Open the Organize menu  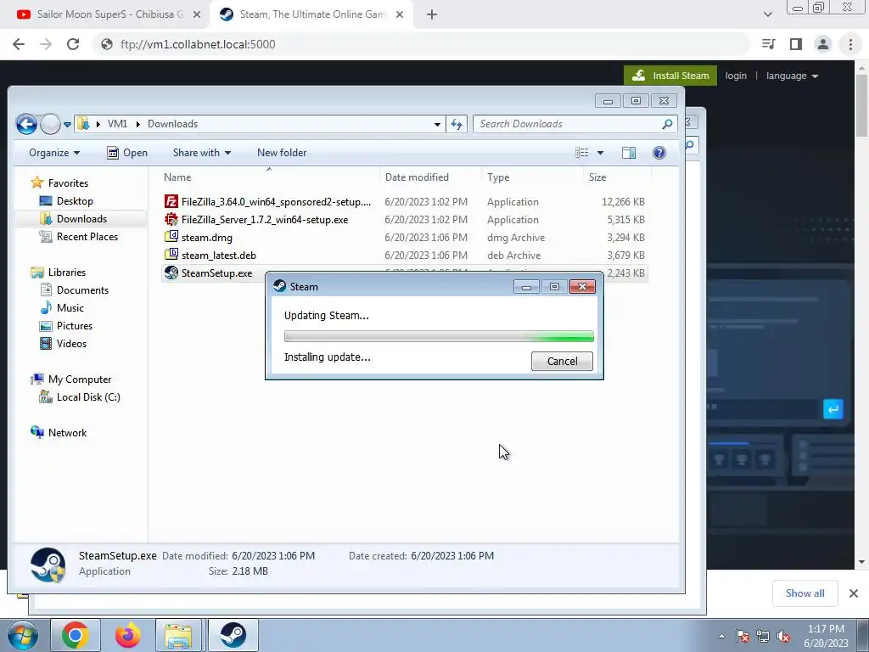pos(54,153)
